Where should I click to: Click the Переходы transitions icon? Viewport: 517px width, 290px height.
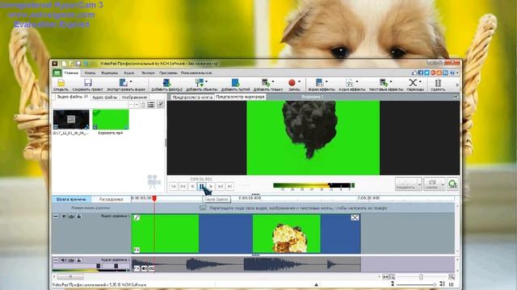point(413,82)
